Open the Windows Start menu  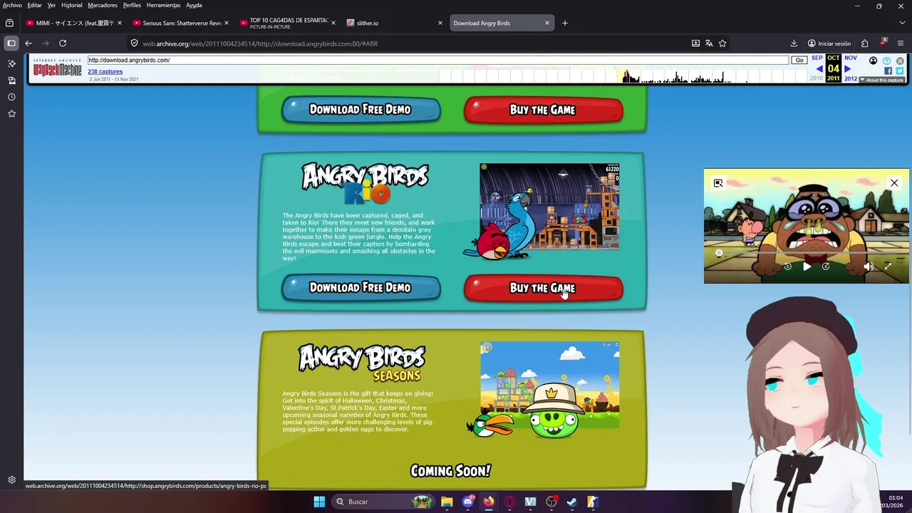coord(319,502)
